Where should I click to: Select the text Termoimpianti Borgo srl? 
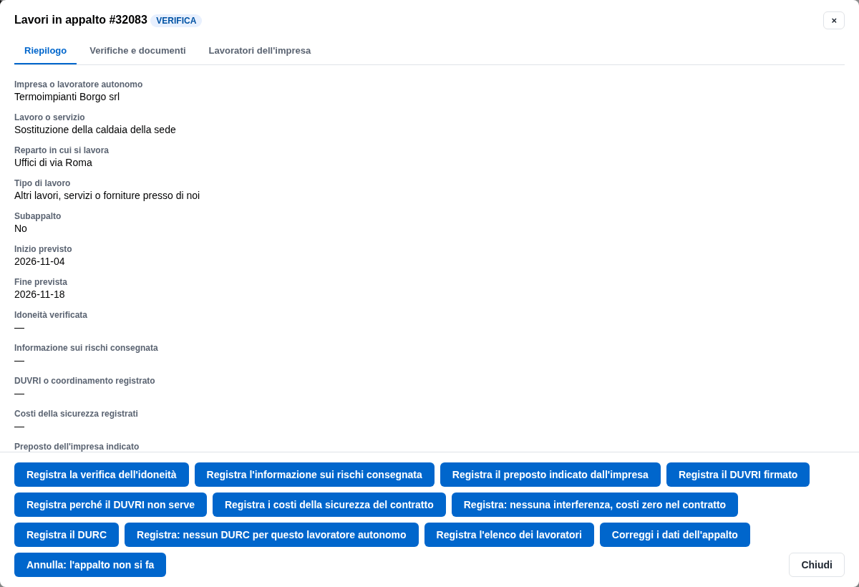click(67, 97)
